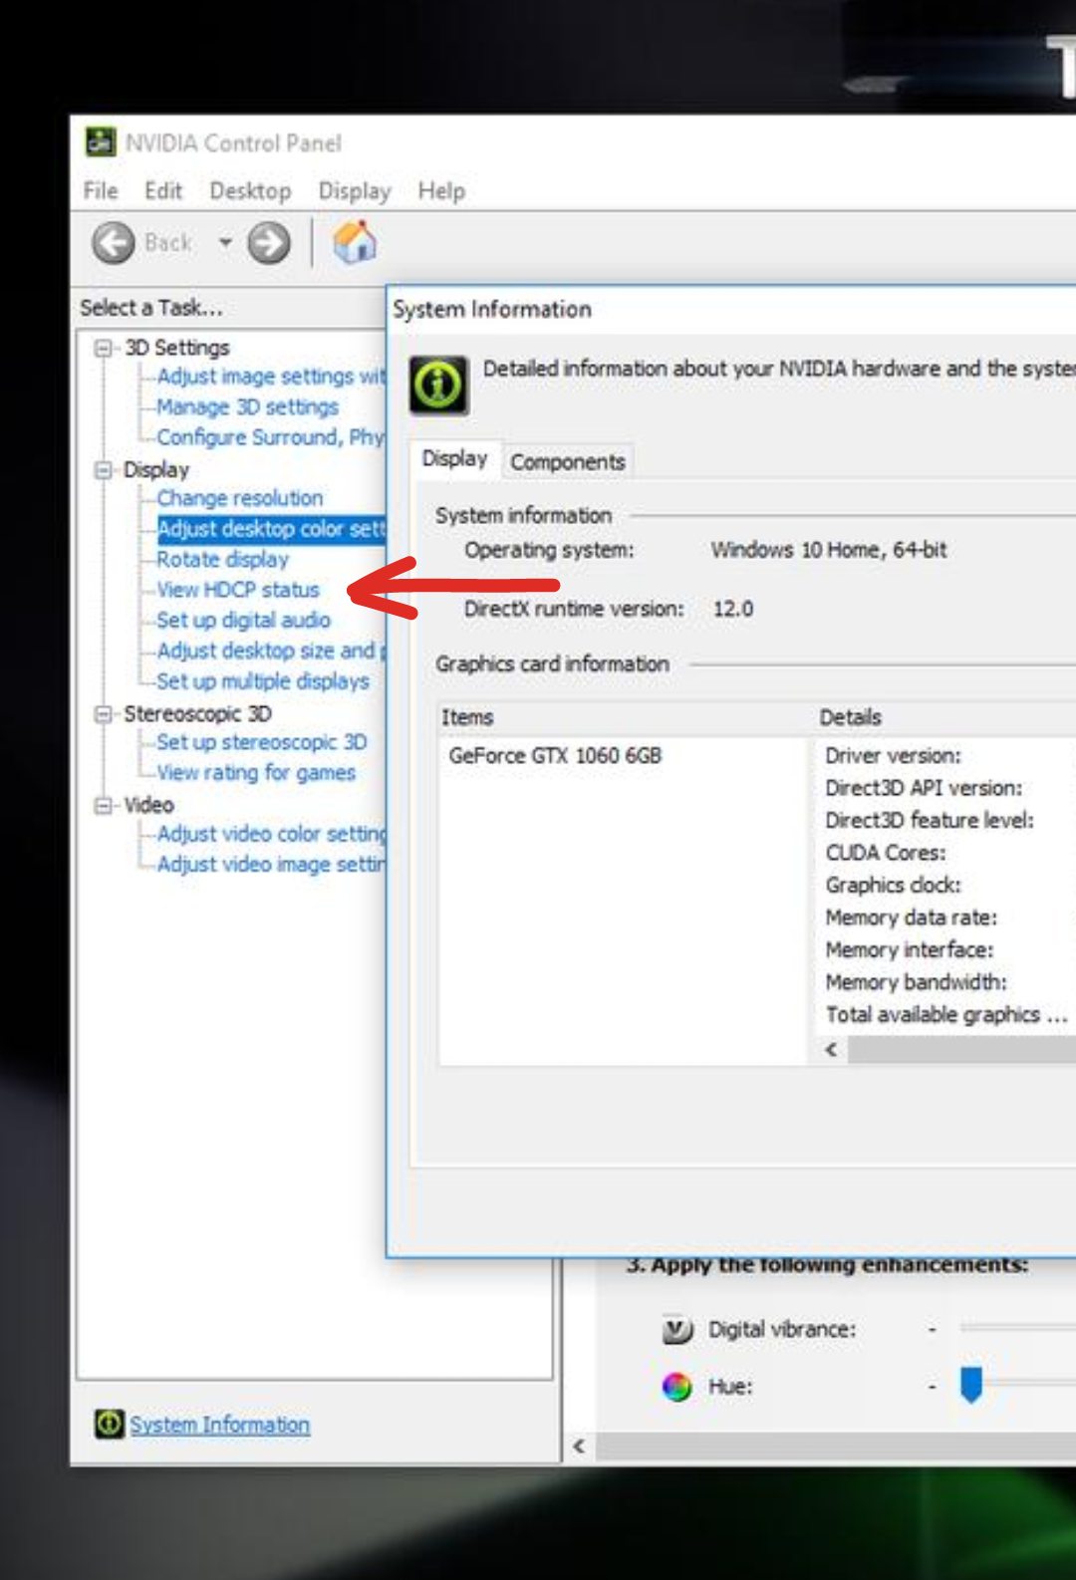Screen dimensions: 1076x1580
Task: Open Change resolution task
Action: point(239,498)
